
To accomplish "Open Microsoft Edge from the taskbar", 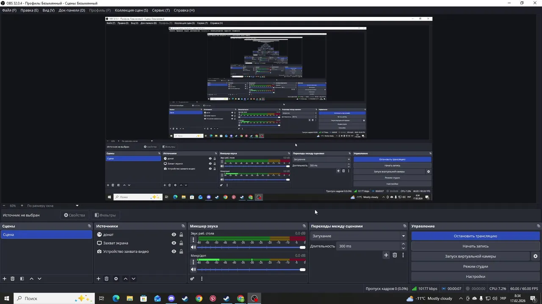I will tap(116, 299).
